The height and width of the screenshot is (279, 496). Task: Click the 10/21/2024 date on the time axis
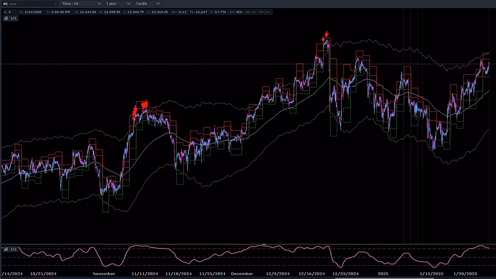[43, 273]
